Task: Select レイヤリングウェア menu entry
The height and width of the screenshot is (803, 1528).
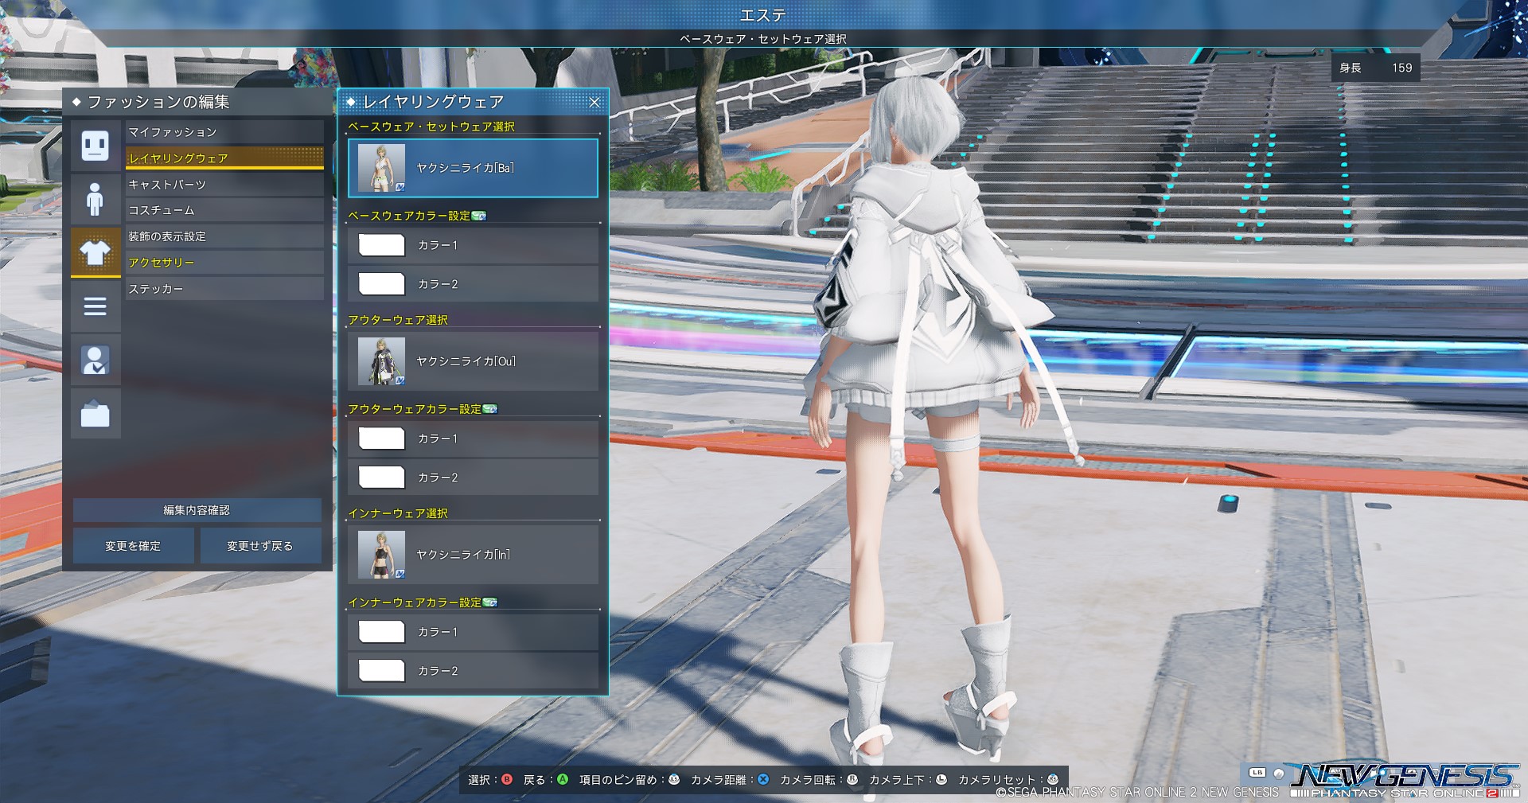Action: [x=224, y=158]
